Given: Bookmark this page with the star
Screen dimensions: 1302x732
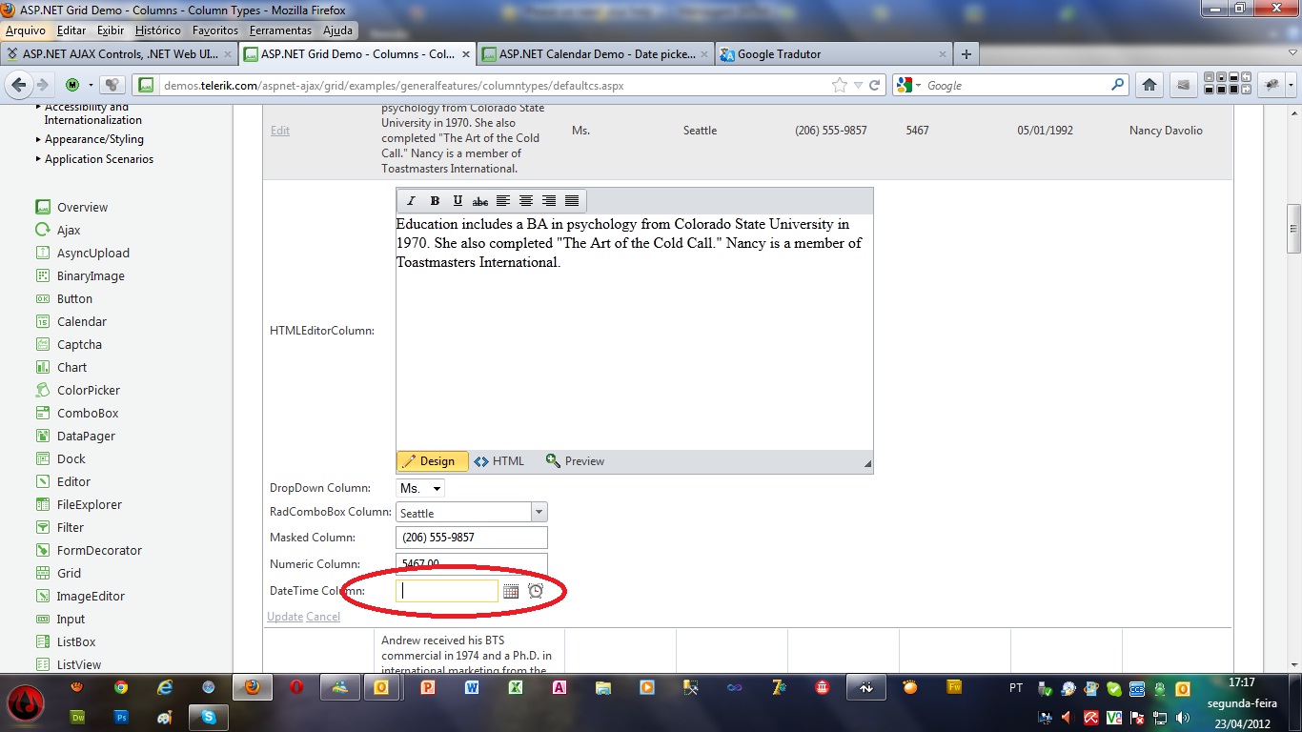Looking at the screenshot, I should (x=840, y=85).
